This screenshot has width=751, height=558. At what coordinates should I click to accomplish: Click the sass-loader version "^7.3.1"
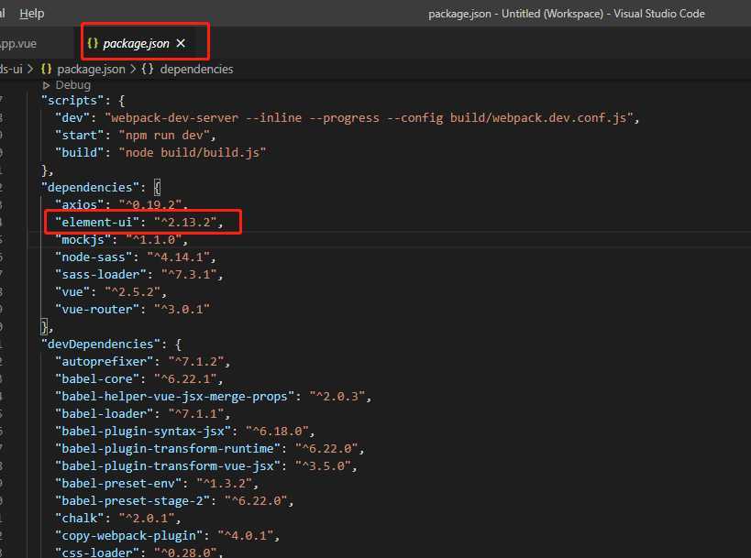pyautogui.click(x=189, y=274)
